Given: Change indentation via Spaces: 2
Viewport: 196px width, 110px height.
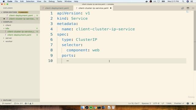Looking at the screenshot, I should tap(146, 103).
